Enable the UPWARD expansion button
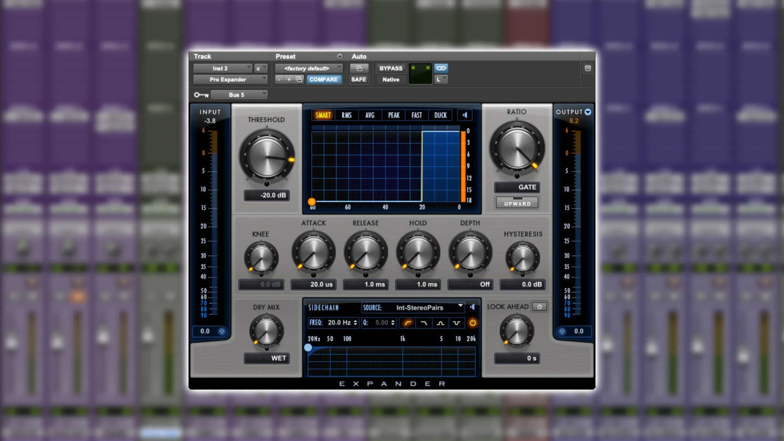This screenshot has width=784, height=441. (x=517, y=203)
